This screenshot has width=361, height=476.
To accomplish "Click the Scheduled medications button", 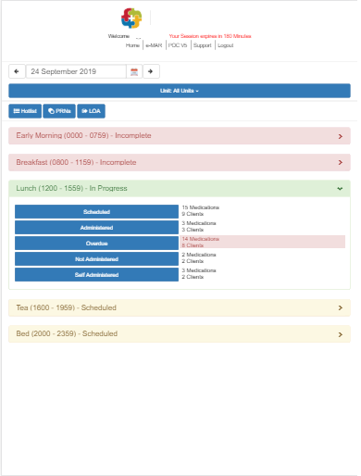I will pos(96,212).
